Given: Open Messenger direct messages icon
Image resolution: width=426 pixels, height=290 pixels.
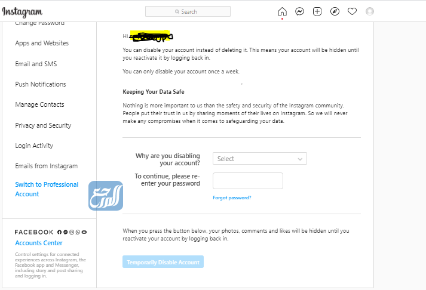Looking at the screenshot, I should point(299,11).
